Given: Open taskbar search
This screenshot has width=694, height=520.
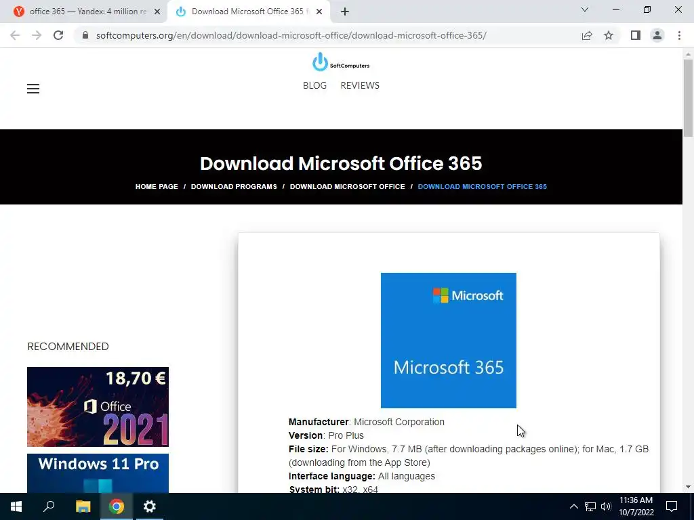Looking at the screenshot, I should pos(49,506).
